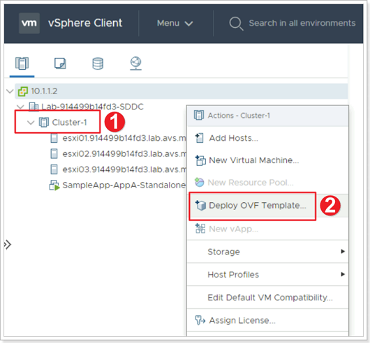Click the search magnifier icon
The width and height of the screenshot is (370, 343).
pos(236,24)
